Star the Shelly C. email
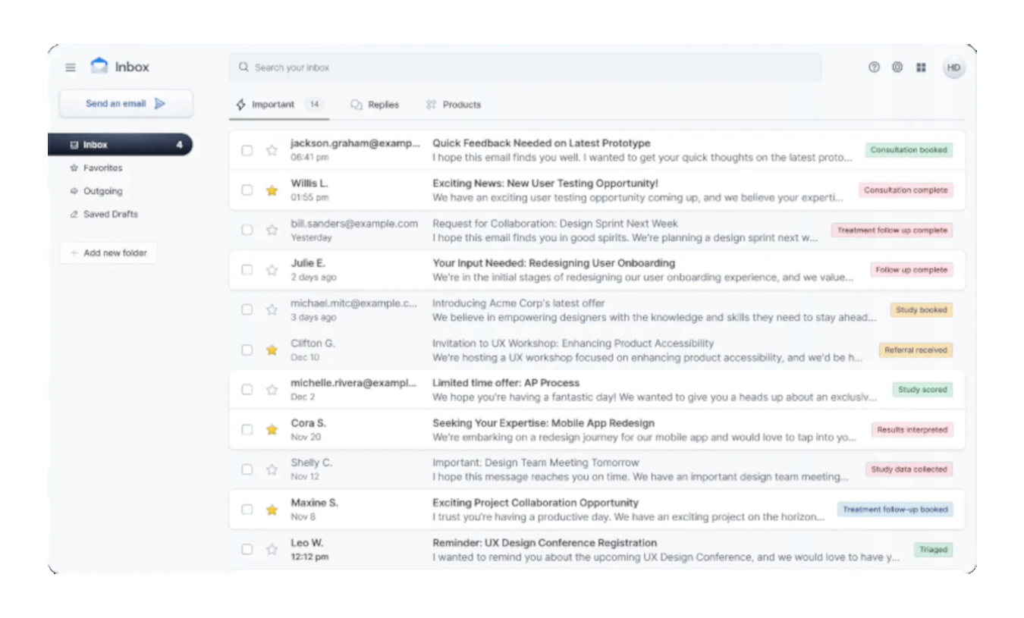Image resolution: width=1024 pixels, height=618 pixels. (x=272, y=469)
